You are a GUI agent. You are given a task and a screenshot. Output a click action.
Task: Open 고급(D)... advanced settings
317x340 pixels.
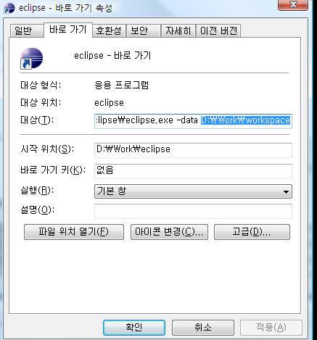[252, 232]
